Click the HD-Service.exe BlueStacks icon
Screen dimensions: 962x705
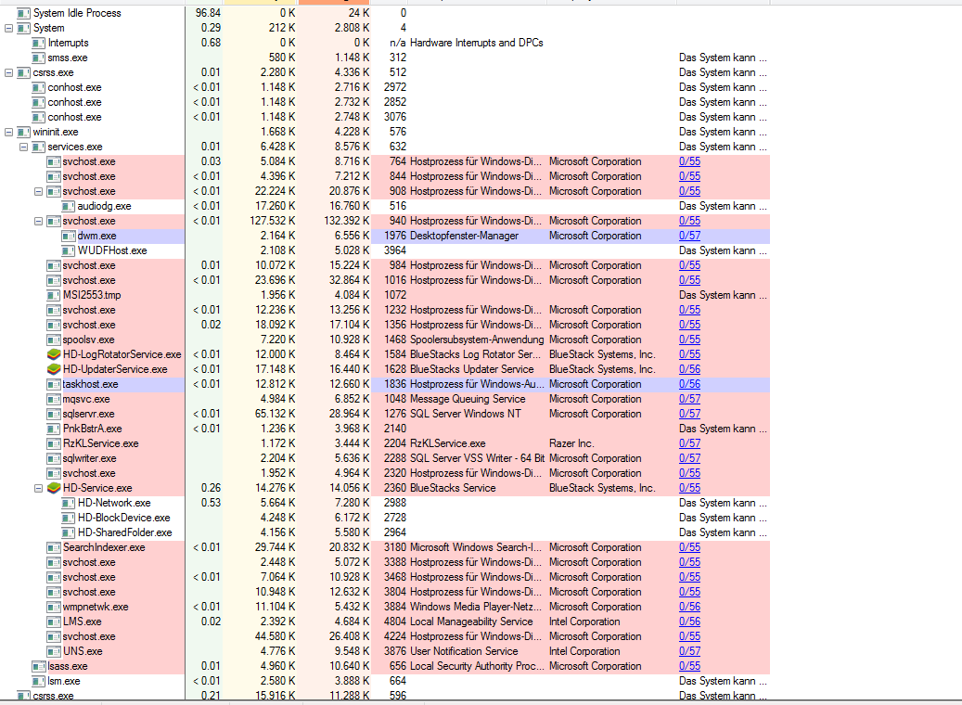(x=54, y=488)
